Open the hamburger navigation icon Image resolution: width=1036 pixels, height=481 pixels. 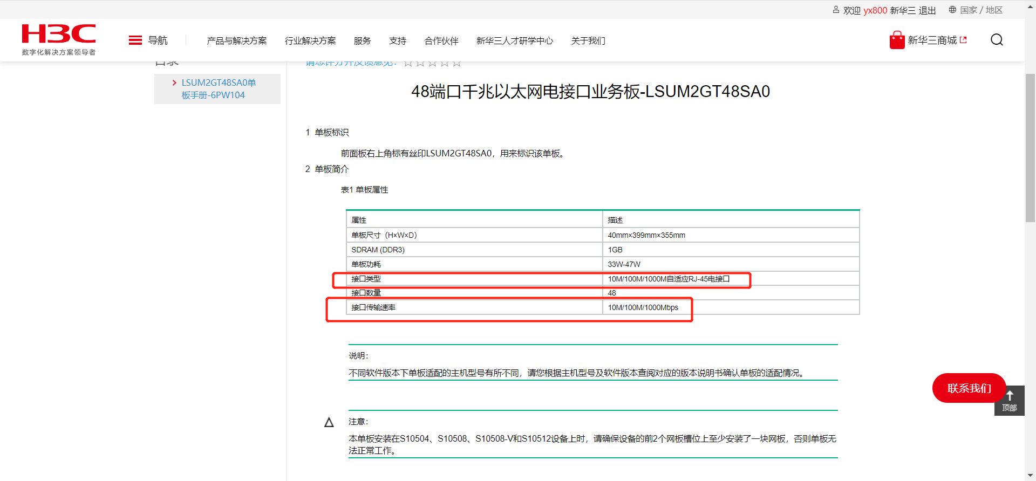135,40
